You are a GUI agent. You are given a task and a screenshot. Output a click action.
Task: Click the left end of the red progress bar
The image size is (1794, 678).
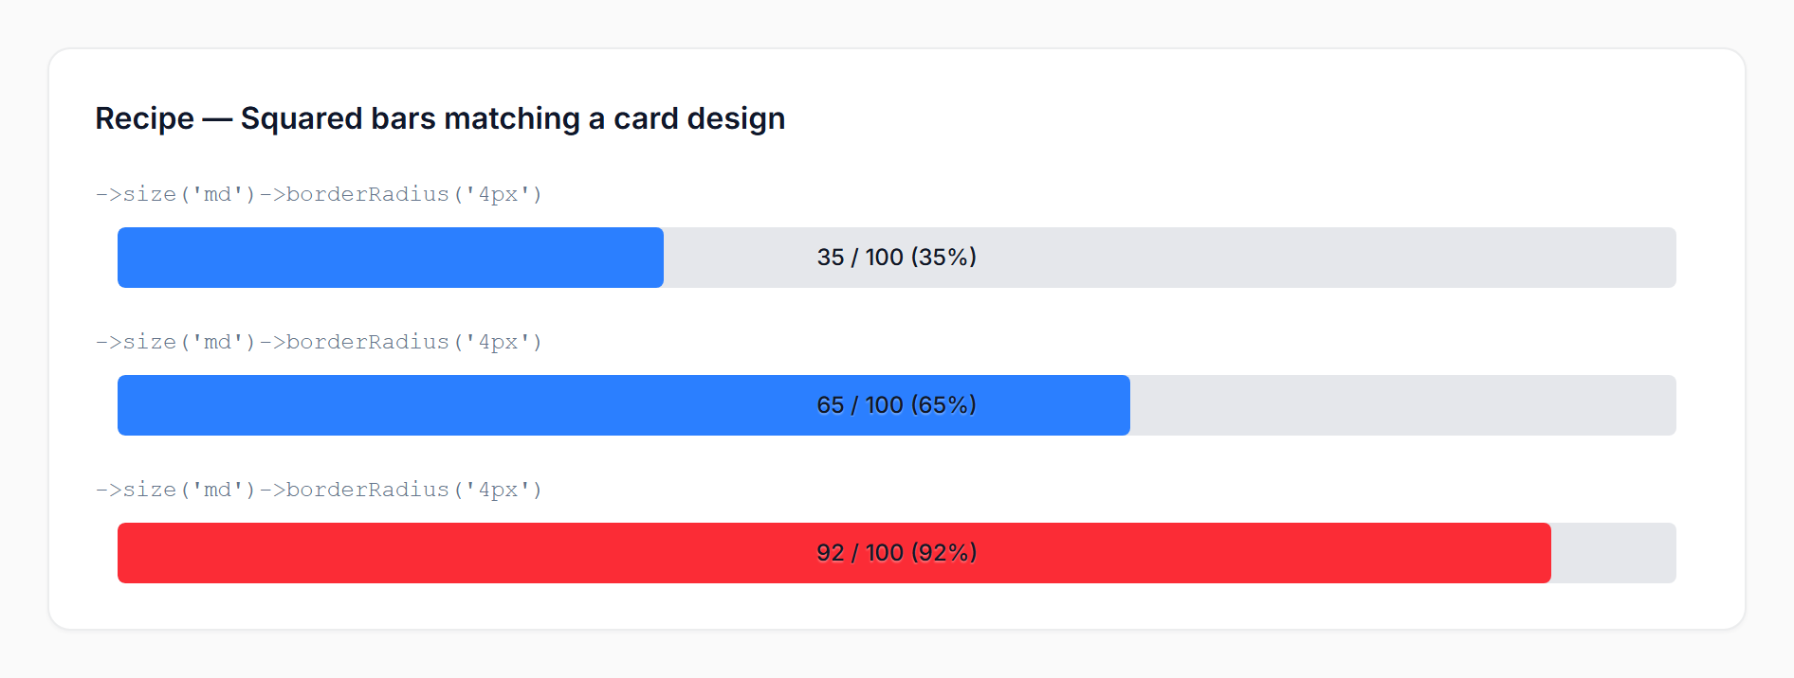pyautogui.click(x=133, y=553)
